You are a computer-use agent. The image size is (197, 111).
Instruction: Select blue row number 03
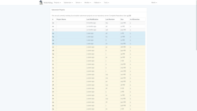point(98,33)
